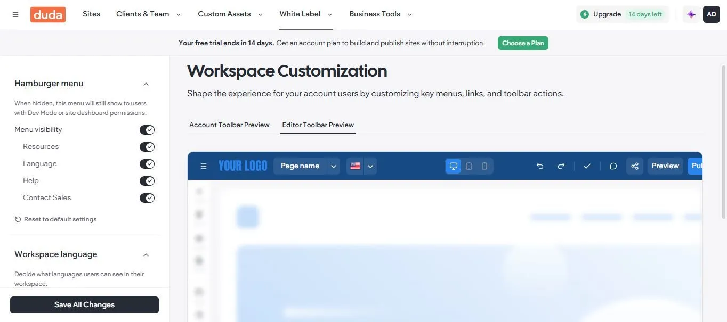The height and width of the screenshot is (322, 727).
Task: Select the mobile view icon in preview
Action: 484,166
